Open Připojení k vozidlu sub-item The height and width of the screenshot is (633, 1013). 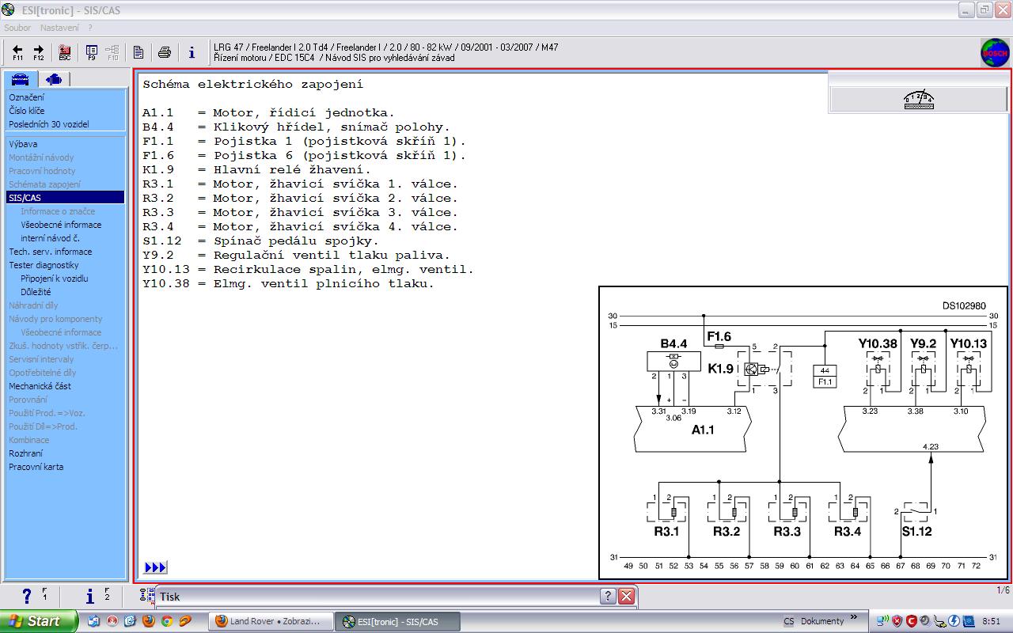(x=54, y=279)
